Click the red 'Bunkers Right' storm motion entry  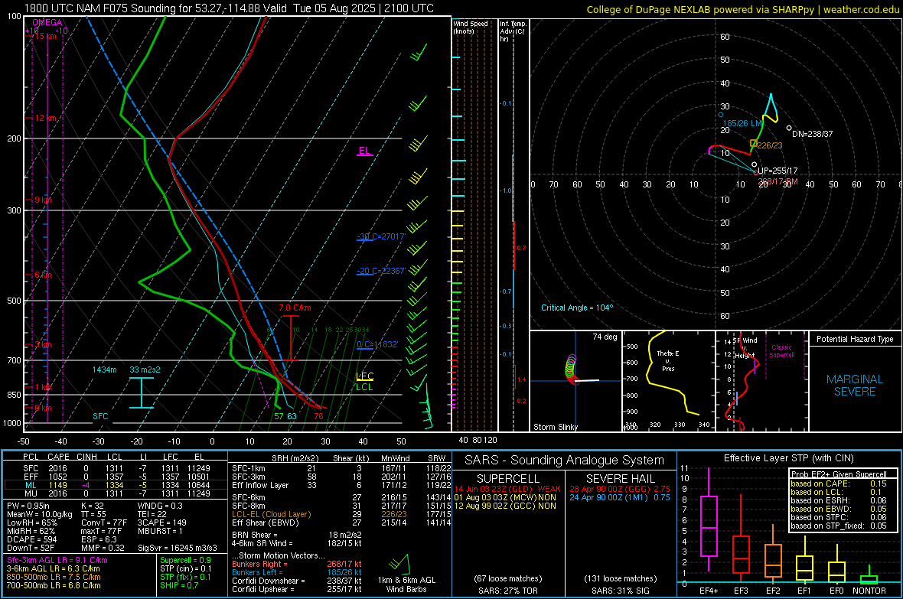click(297, 564)
